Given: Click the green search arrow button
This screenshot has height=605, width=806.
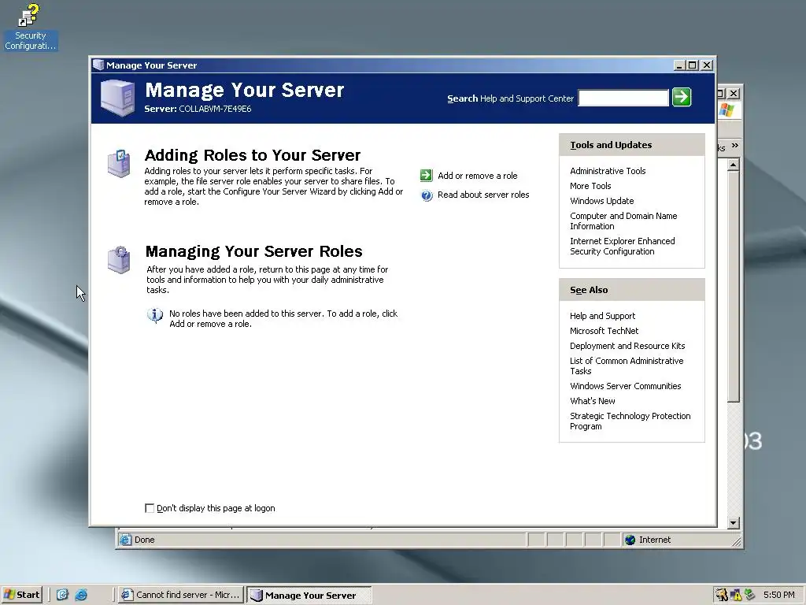Looking at the screenshot, I should click(x=682, y=97).
